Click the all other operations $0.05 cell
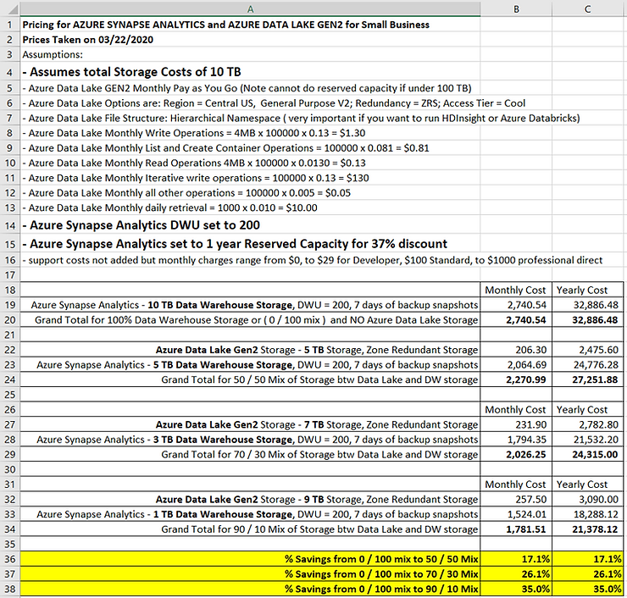627x598 pixels. coord(250,192)
